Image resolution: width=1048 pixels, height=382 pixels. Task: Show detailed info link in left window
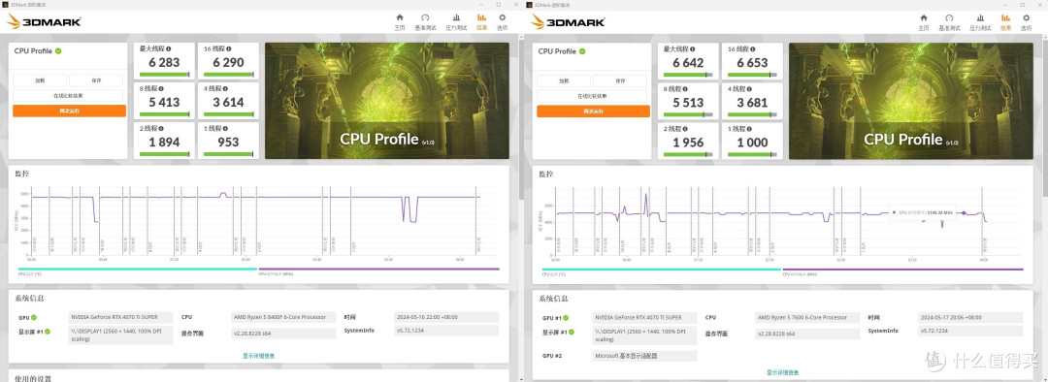(x=259, y=356)
